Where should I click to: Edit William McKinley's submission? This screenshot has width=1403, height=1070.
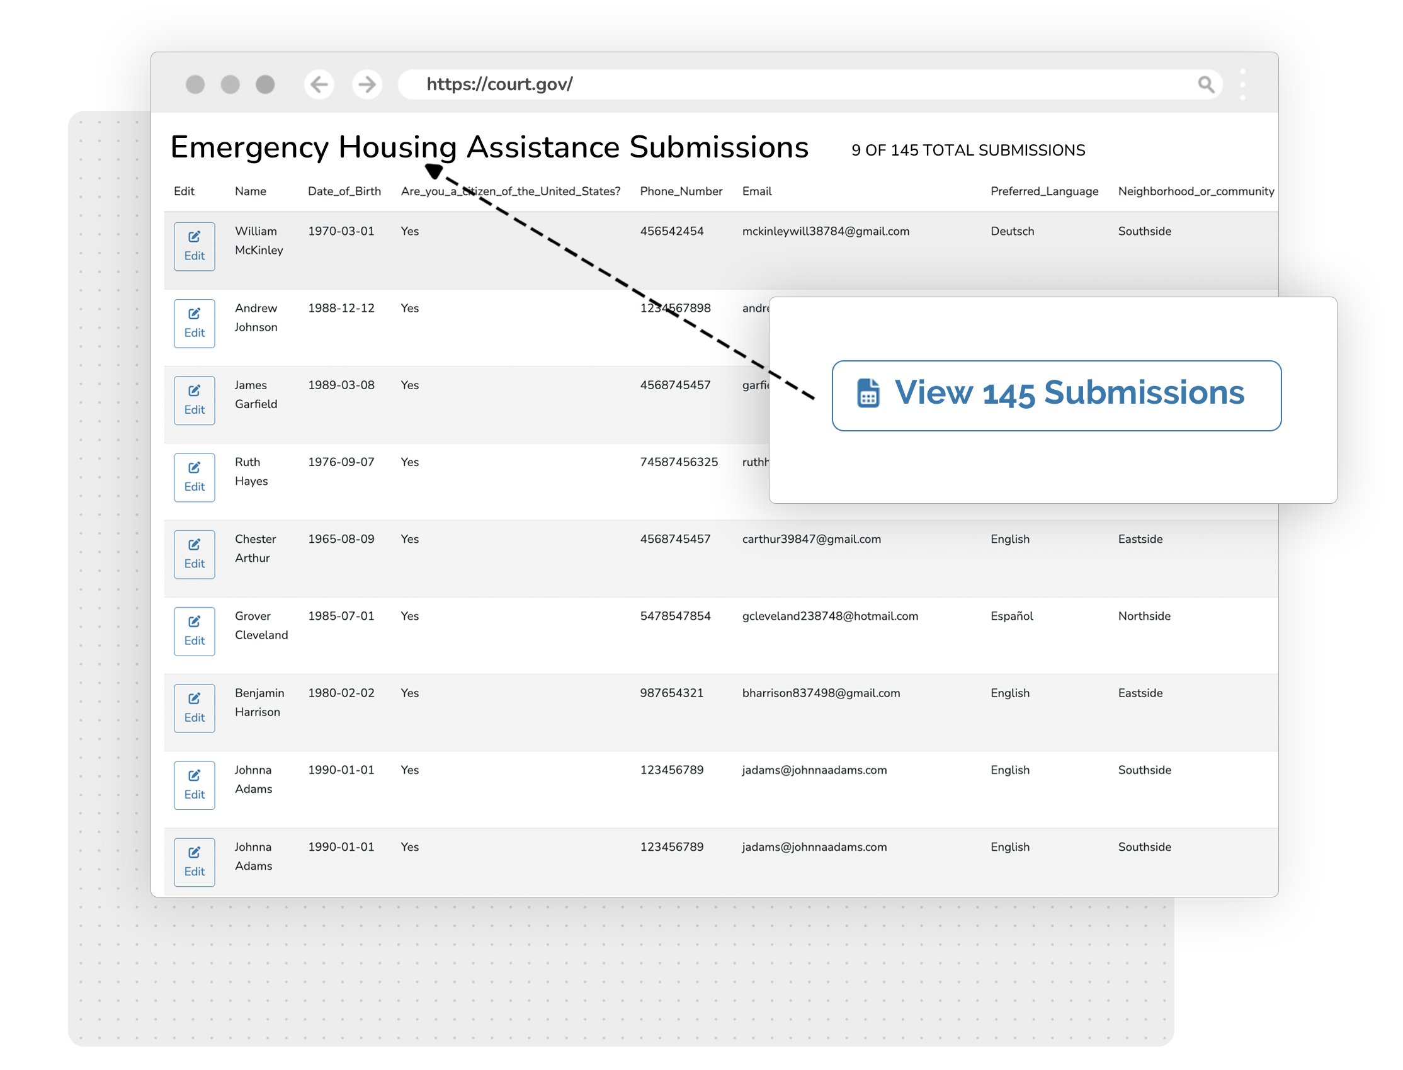194,246
